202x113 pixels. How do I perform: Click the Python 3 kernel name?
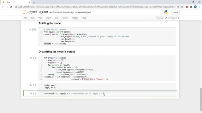point(173,18)
